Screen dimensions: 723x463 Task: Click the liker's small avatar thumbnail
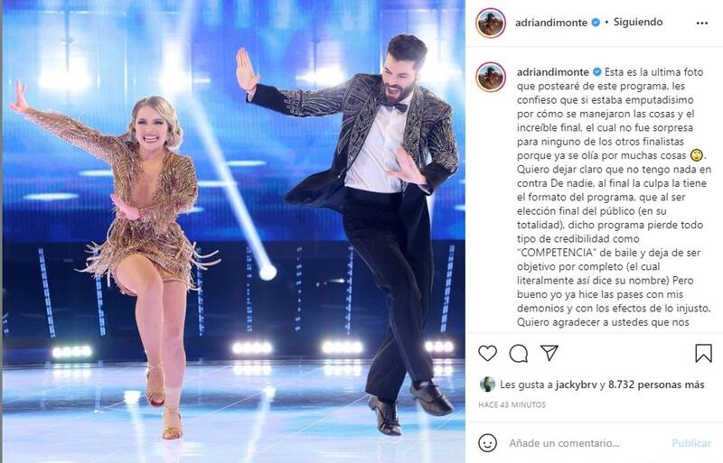[x=487, y=384]
